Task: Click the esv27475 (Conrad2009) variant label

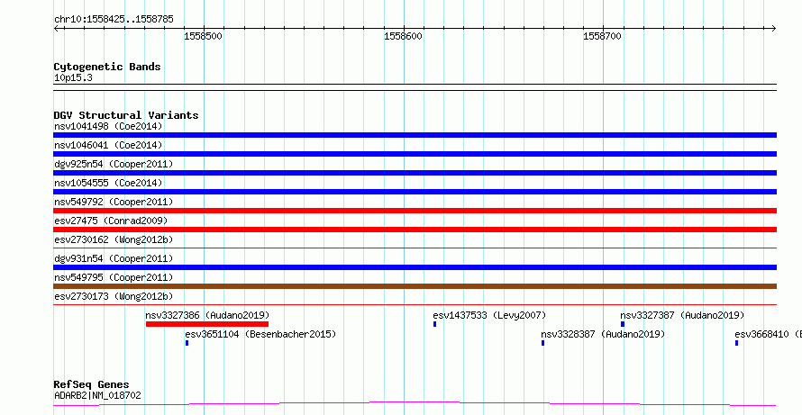Action: pyautogui.click(x=111, y=221)
